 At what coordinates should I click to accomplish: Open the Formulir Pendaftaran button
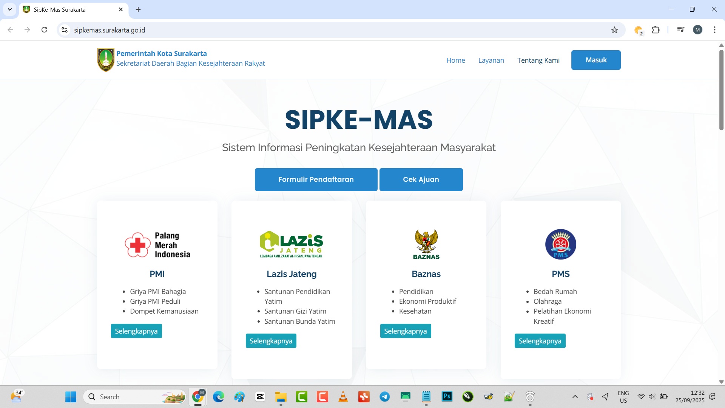tap(316, 179)
